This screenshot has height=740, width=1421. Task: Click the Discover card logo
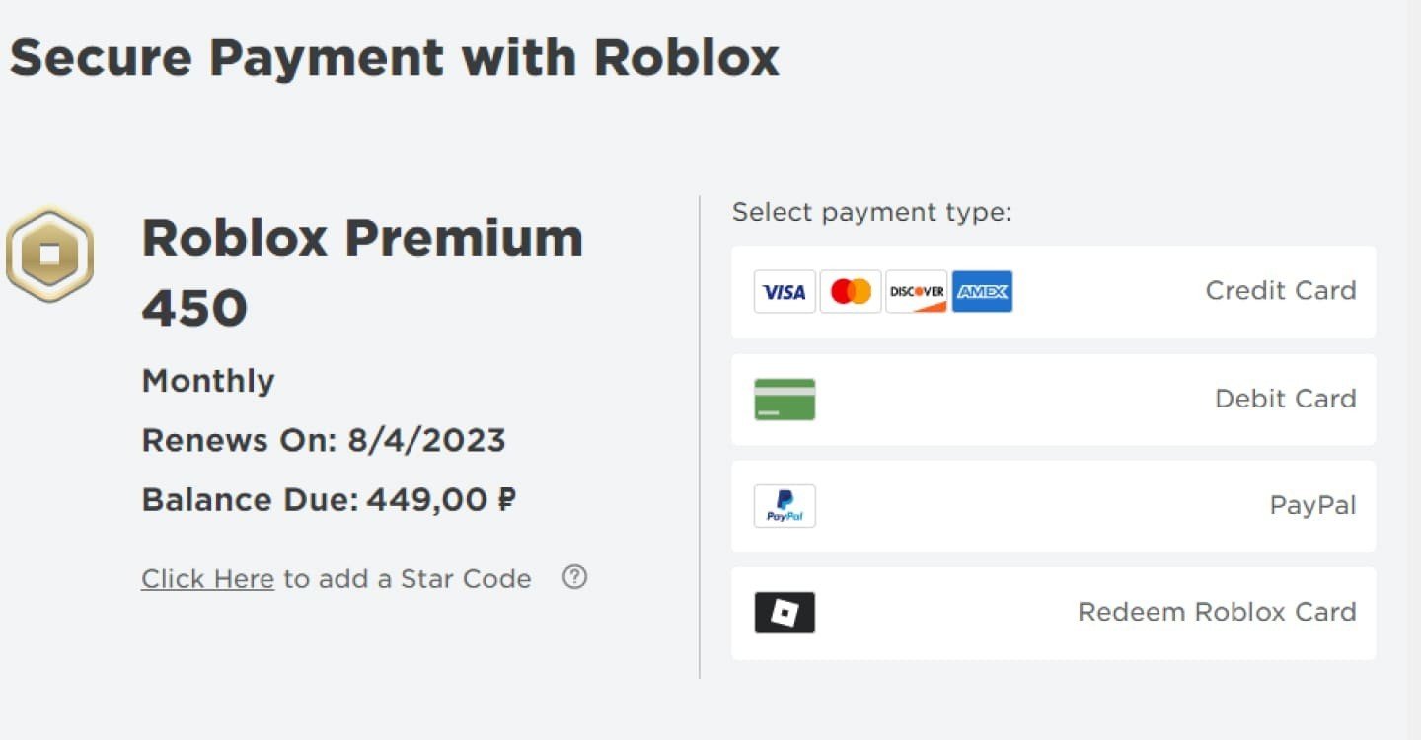point(917,291)
